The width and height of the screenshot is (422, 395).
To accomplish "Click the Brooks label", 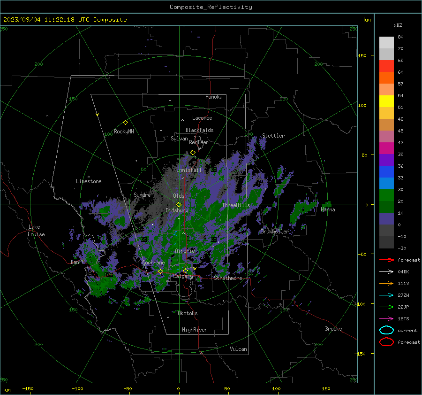I will point(333,329).
